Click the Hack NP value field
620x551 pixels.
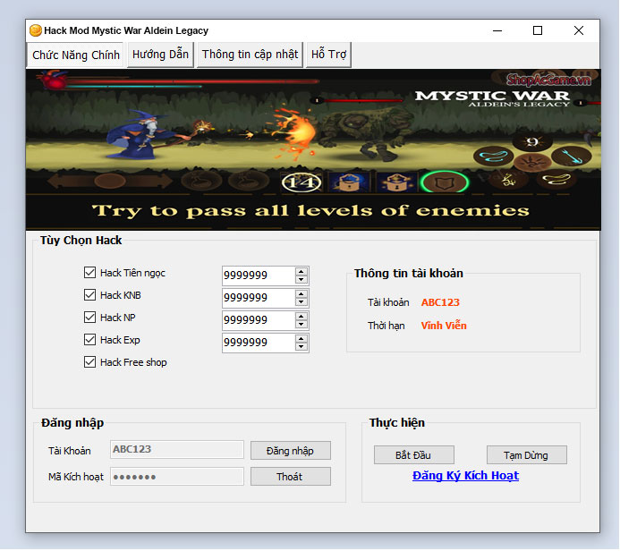tap(259, 320)
